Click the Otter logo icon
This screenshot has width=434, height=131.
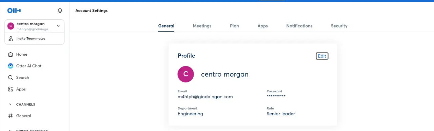(x=14, y=11)
